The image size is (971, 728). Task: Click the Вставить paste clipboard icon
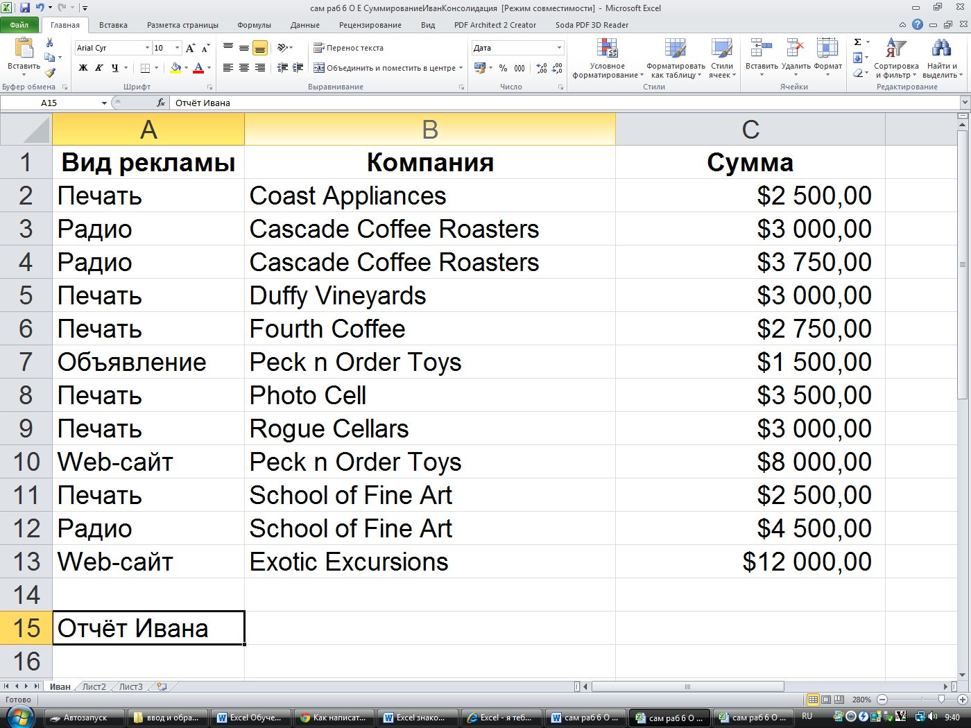(x=24, y=49)
